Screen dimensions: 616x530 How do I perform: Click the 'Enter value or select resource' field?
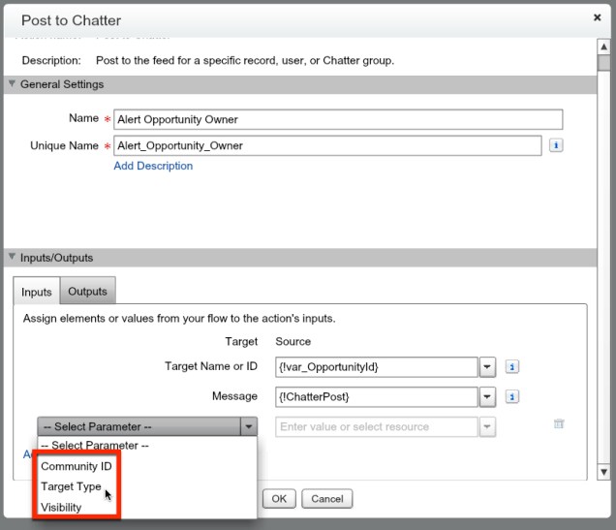tap(377, 426)
